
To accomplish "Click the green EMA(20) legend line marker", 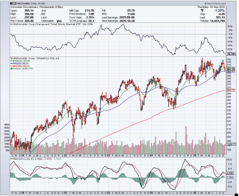I will pos(12,61).
